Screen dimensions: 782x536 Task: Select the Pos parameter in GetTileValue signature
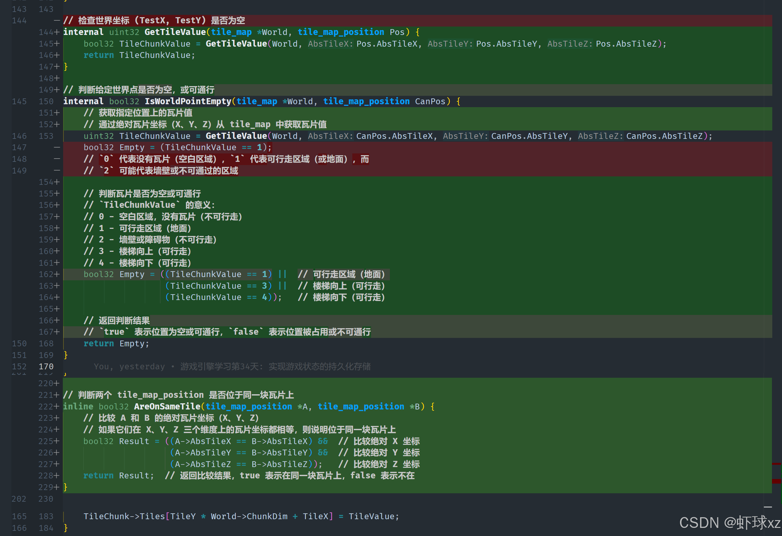coord(397,32)
